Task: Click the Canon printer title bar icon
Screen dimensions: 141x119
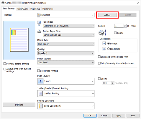Action: (3, 3)
